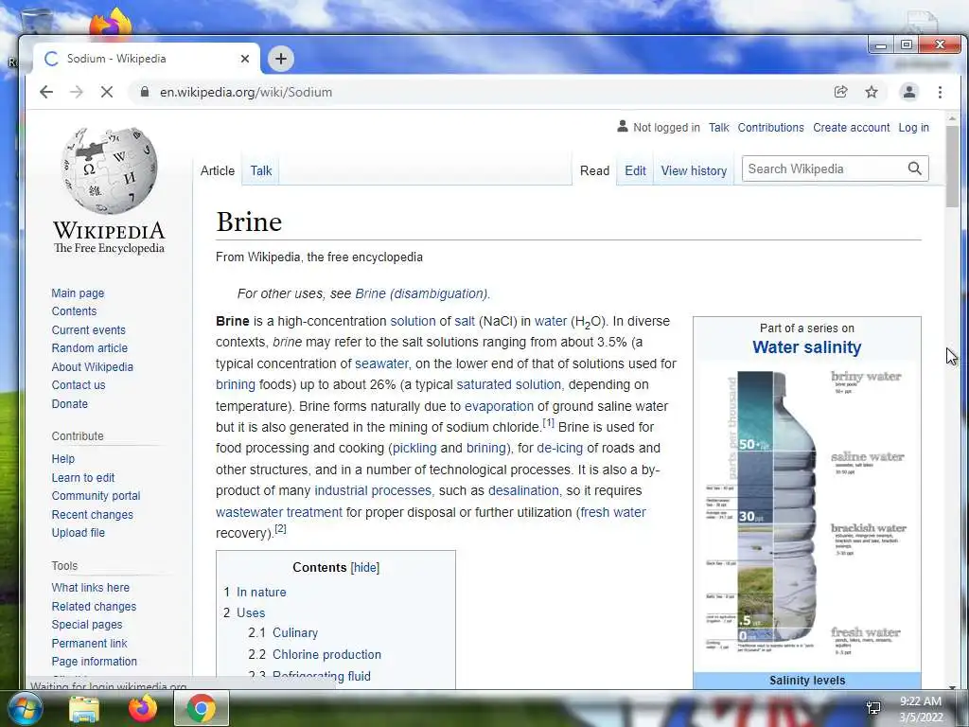This screenshot has width=969, height=727.
Task: Select the Sodium - Wikipedia browser tab
Action: [146, 59]
